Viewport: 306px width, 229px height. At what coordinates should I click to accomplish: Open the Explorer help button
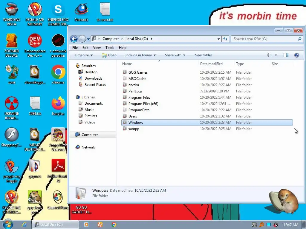tap(297, 55)
